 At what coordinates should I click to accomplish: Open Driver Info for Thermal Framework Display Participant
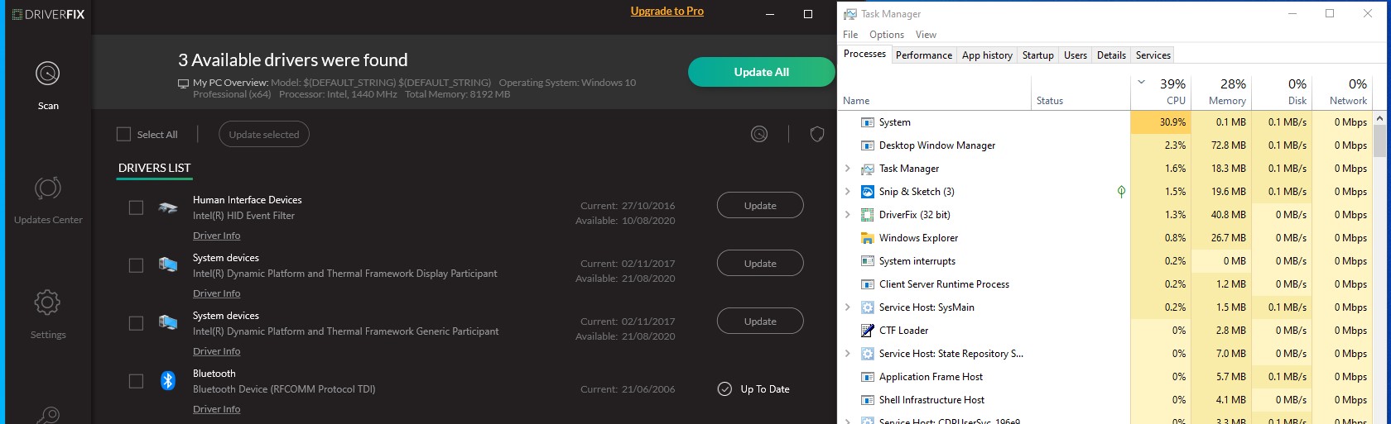(x=217, y=293)
